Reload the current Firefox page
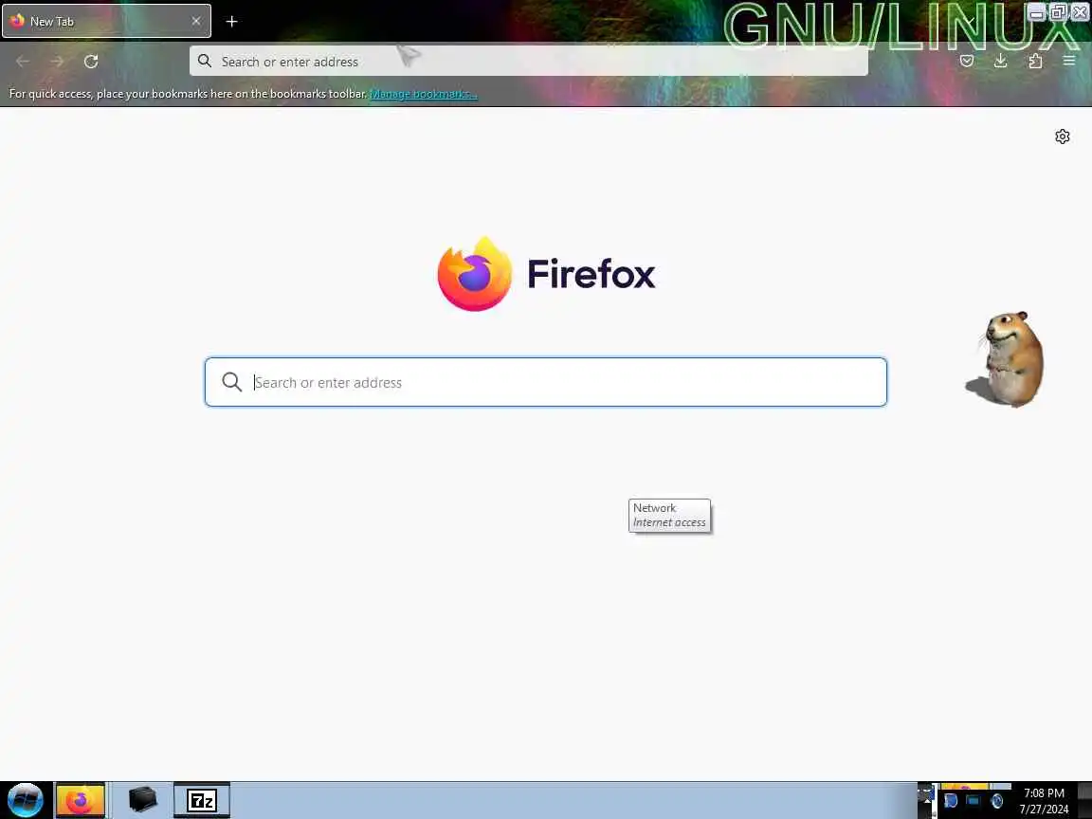This screenshot has width=1092, height=819. tap(91, 62)
